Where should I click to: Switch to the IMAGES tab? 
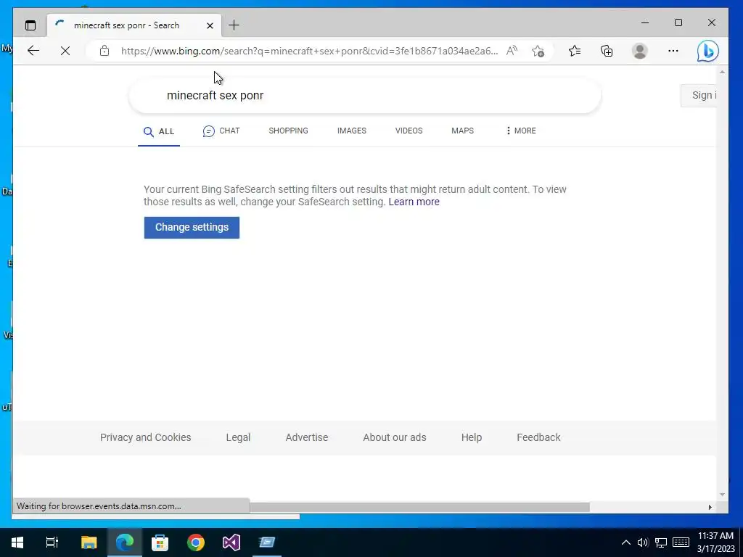click(x=352, y=131)
